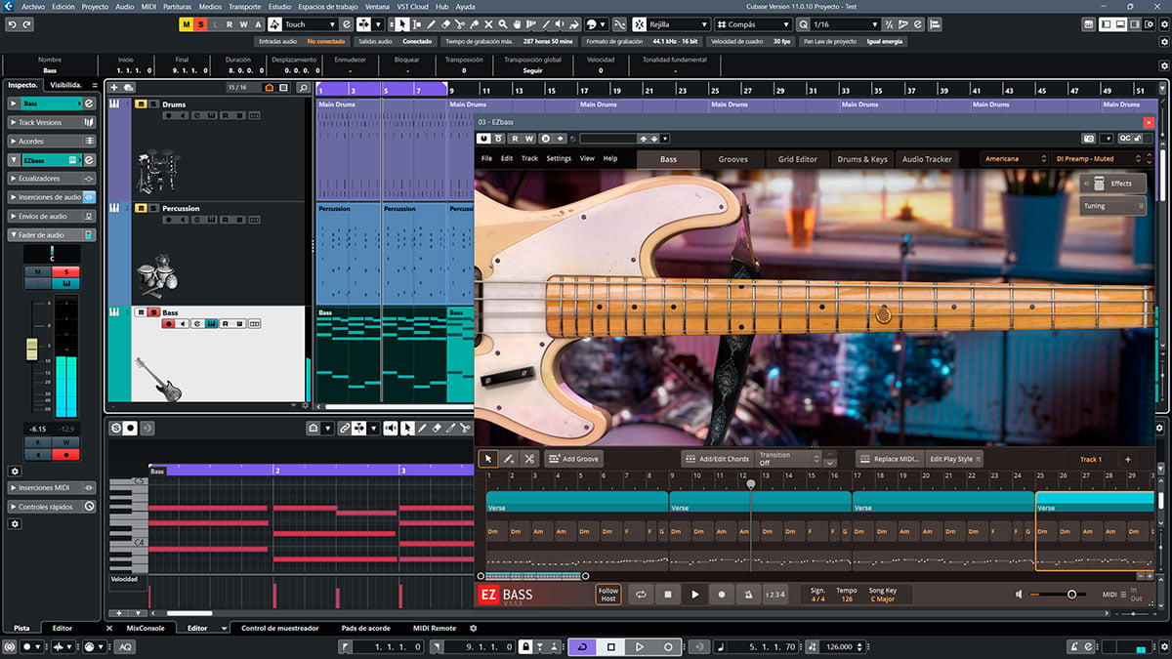Select the Glue tool
The height and width of the screenshot is (659, 1172).
pyautogui.click(x=476, y=24)
